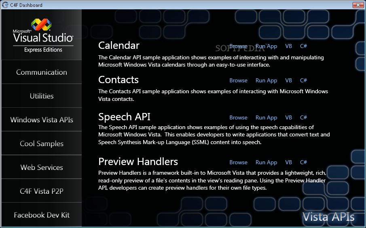
Task: Run the Contacts sample app
Action: (267, 80)
